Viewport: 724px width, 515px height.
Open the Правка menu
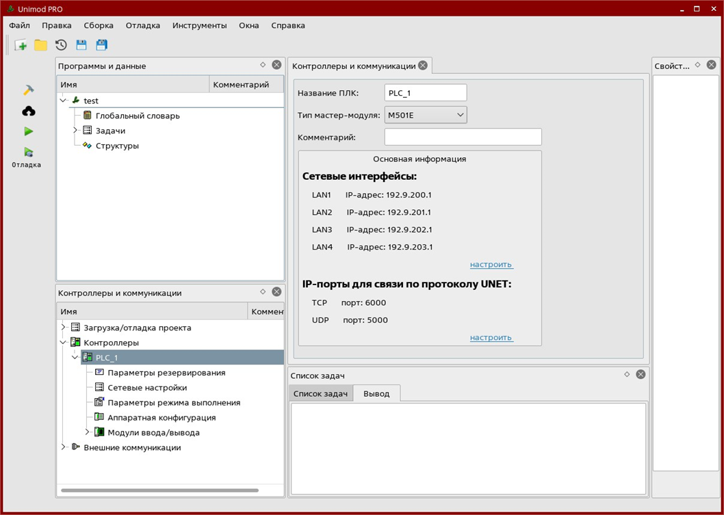coord(57,25)
